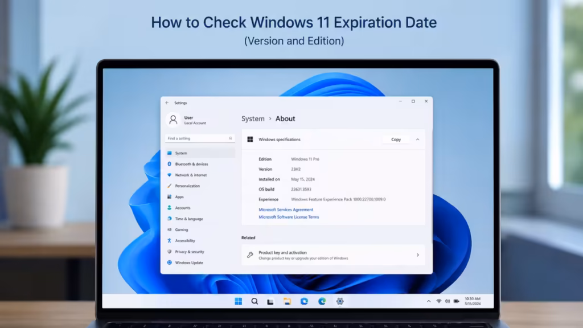Click the key icon in Product key row
583x328 pixels.
[x=251, y=255]
